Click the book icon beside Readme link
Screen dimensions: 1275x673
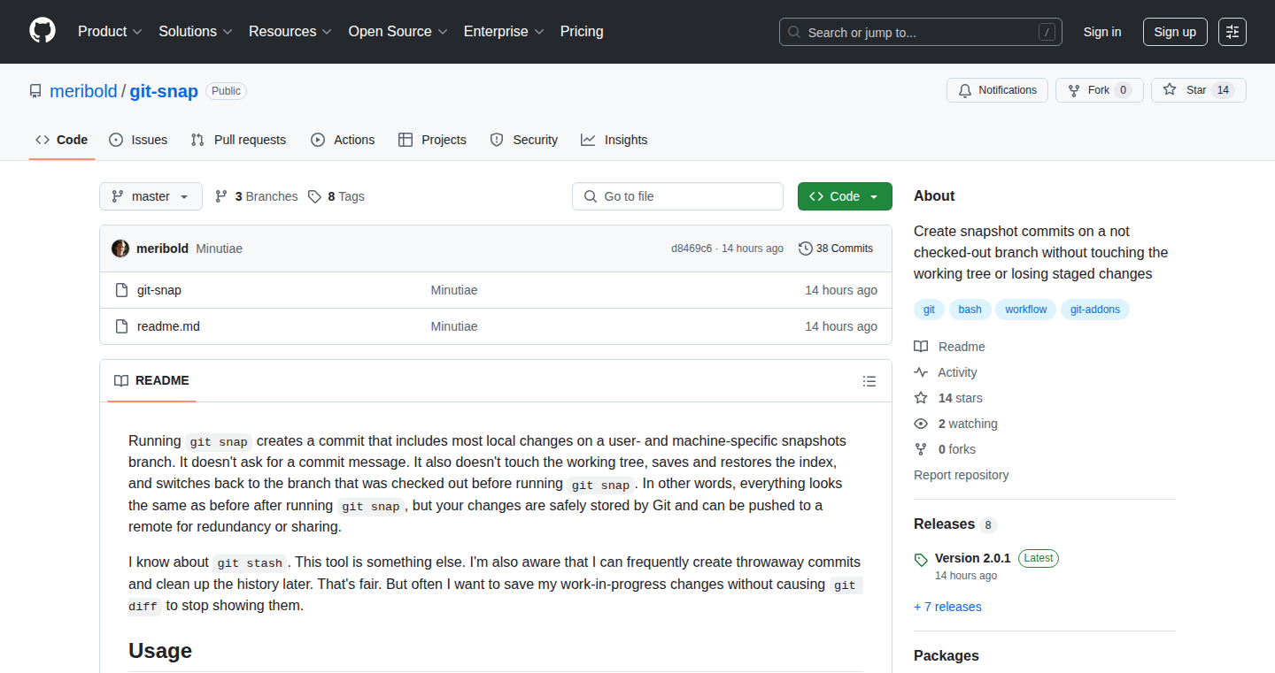tap(921, 347)
